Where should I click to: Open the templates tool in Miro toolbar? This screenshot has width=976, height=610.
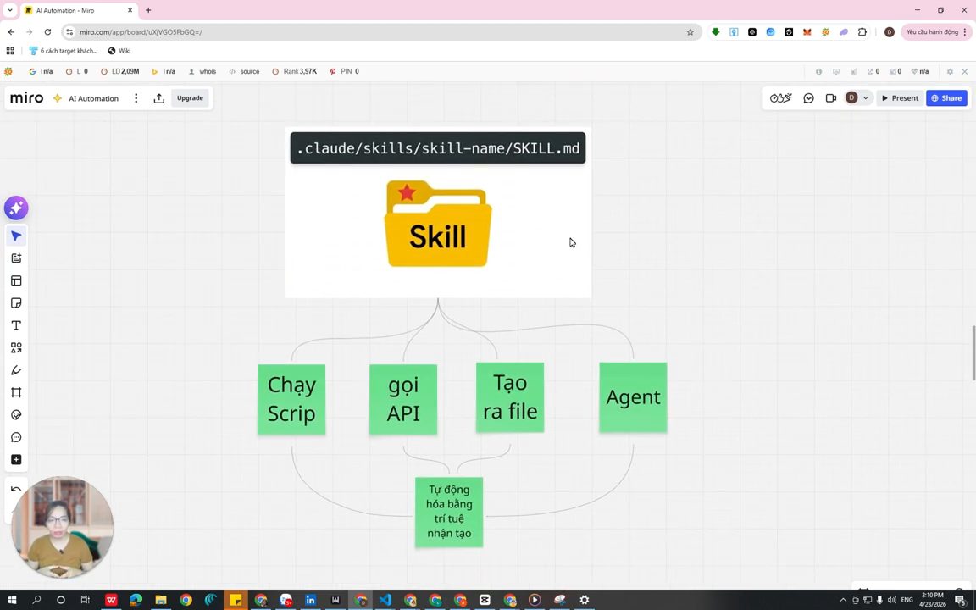pyautogui.click(x=16, y=280)
